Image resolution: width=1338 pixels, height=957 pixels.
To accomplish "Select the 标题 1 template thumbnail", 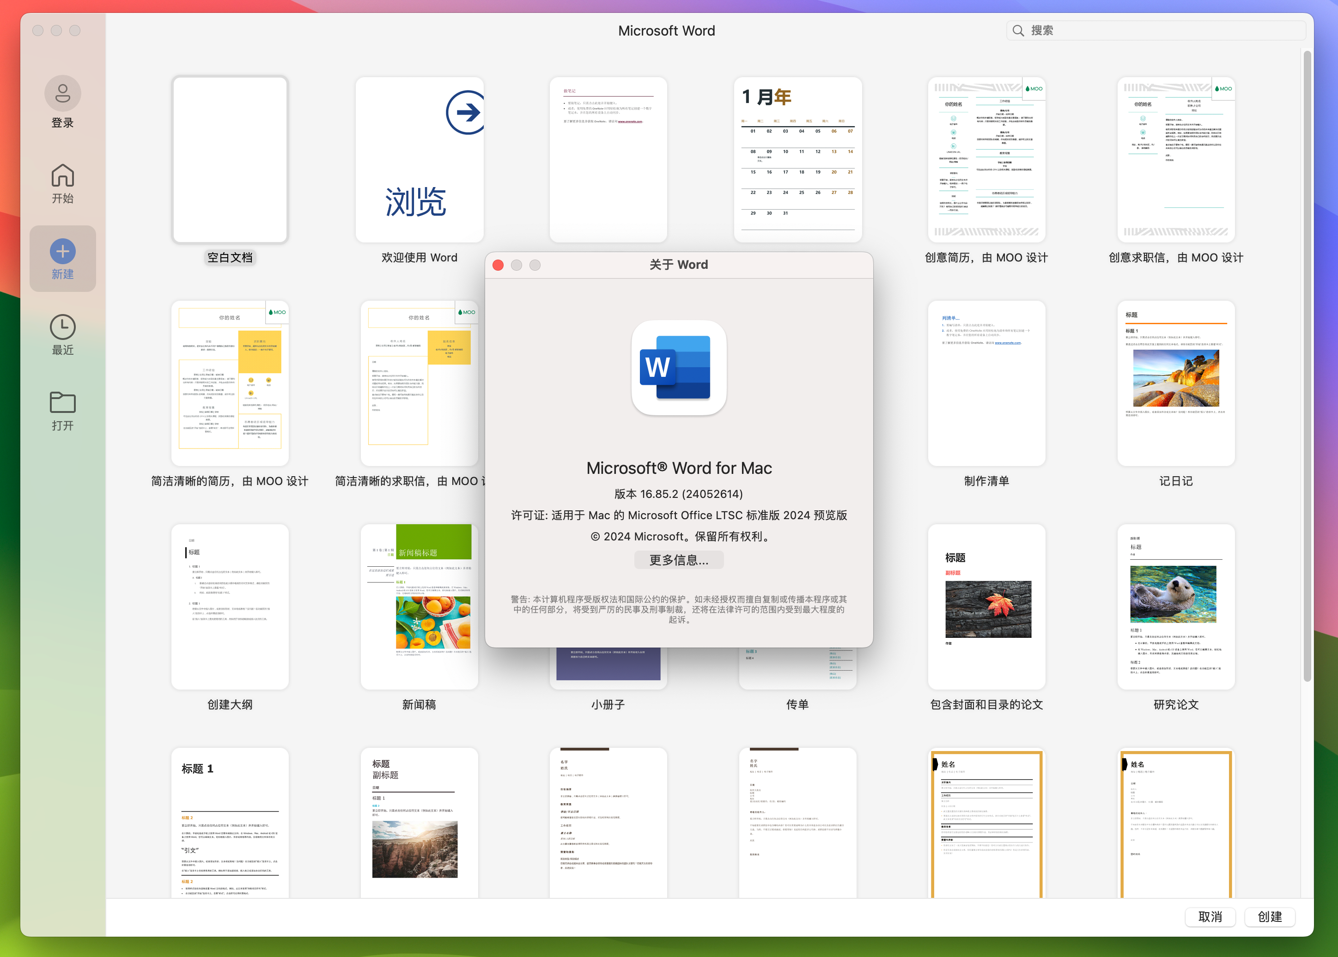I will pos(230,823).
